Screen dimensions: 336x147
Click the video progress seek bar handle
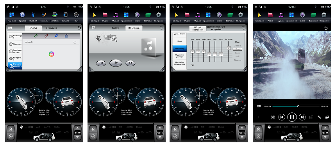(x=298, y=106)
